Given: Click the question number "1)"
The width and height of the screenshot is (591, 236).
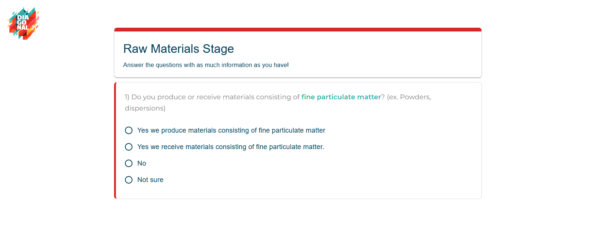Looking at the screenshot, I should point(127,97).
